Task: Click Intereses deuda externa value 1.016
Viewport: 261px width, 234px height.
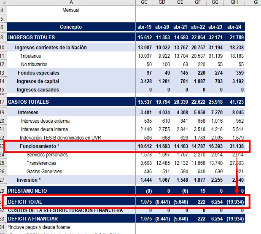Action: tap(217, 121)
